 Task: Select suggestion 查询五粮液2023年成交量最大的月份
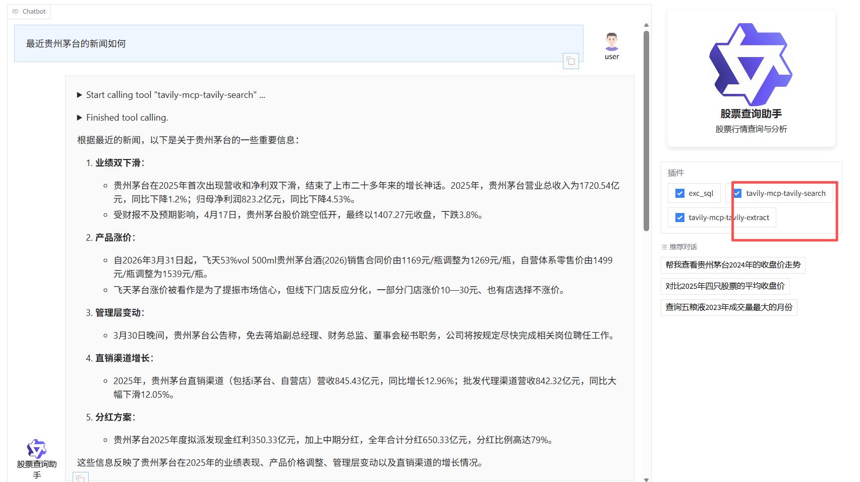pyautogui.click(x=729, y=307)
